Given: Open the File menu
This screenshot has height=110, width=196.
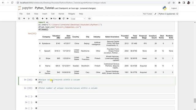Looking at the screenshot, I should pos(21,14).
